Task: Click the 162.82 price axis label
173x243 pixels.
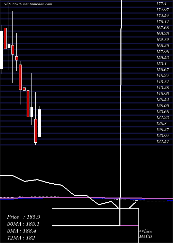Action: tap(163, 40)
